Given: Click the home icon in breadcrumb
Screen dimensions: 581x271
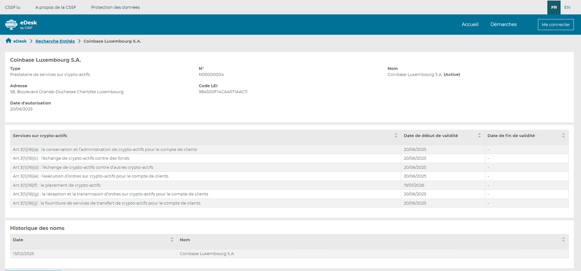Looking at the screenshot, I should coord(8,41).
